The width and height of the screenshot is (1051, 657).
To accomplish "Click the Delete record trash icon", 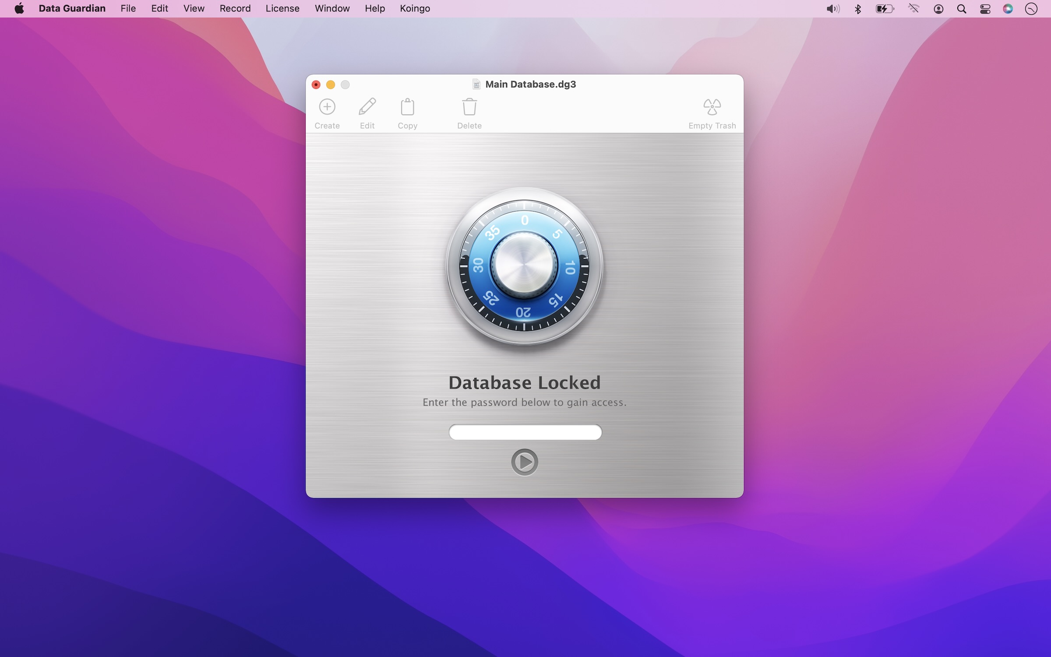I will pyautogui.click(x=469, y=106).
